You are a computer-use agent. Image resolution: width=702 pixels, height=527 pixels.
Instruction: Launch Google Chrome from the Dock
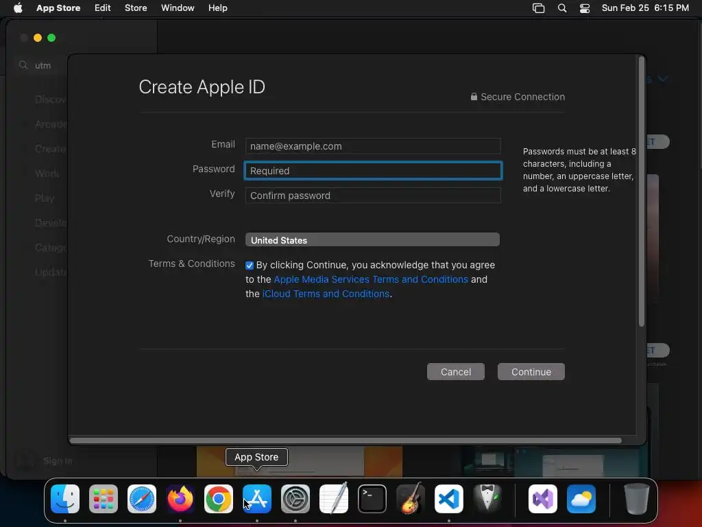pyautogui.click(x=219, y=499)
